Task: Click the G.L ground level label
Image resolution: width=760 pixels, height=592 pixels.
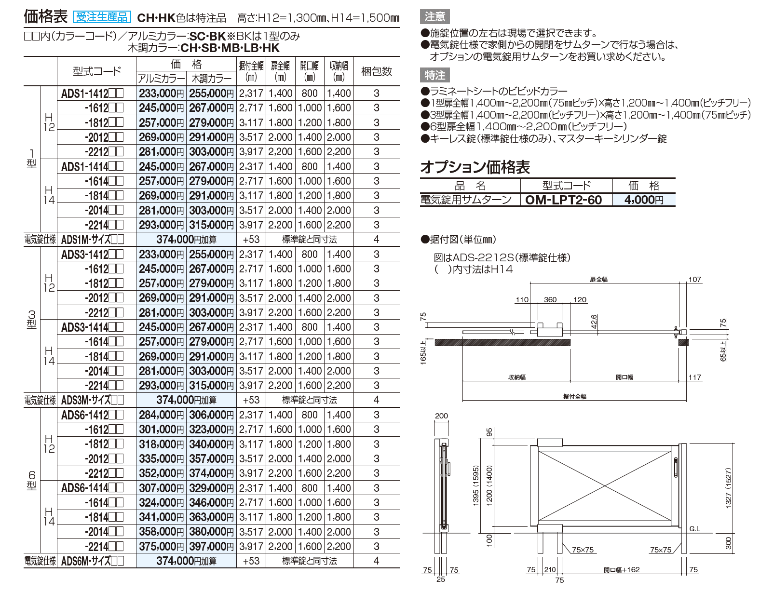Action: click(x=694, y=529)
